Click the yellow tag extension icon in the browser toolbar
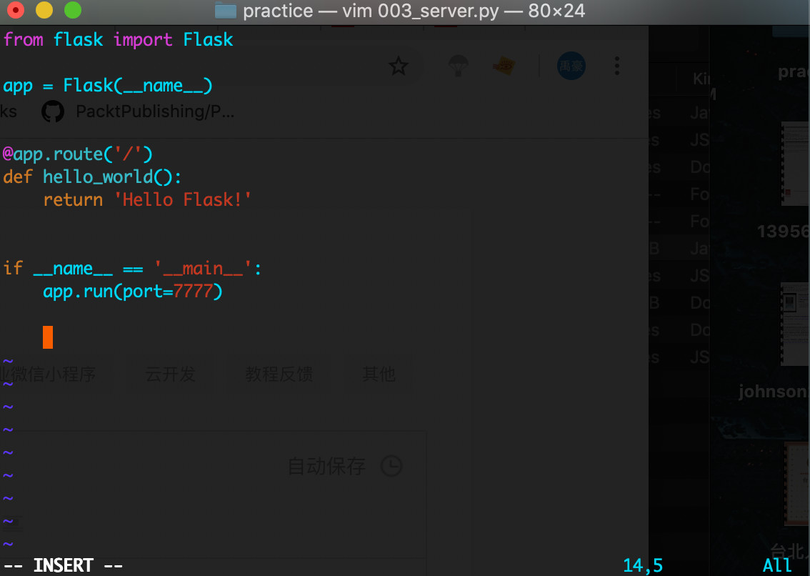This screenshot has height=576, width=810. (x=504, y=66)
